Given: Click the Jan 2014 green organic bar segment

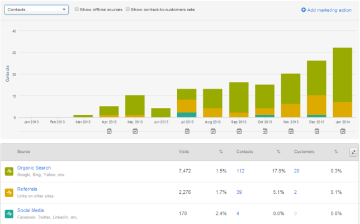Looking at the screenshot, I should point(343,74).
